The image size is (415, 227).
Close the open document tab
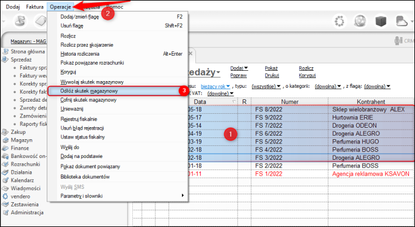(x=190, y=54)
